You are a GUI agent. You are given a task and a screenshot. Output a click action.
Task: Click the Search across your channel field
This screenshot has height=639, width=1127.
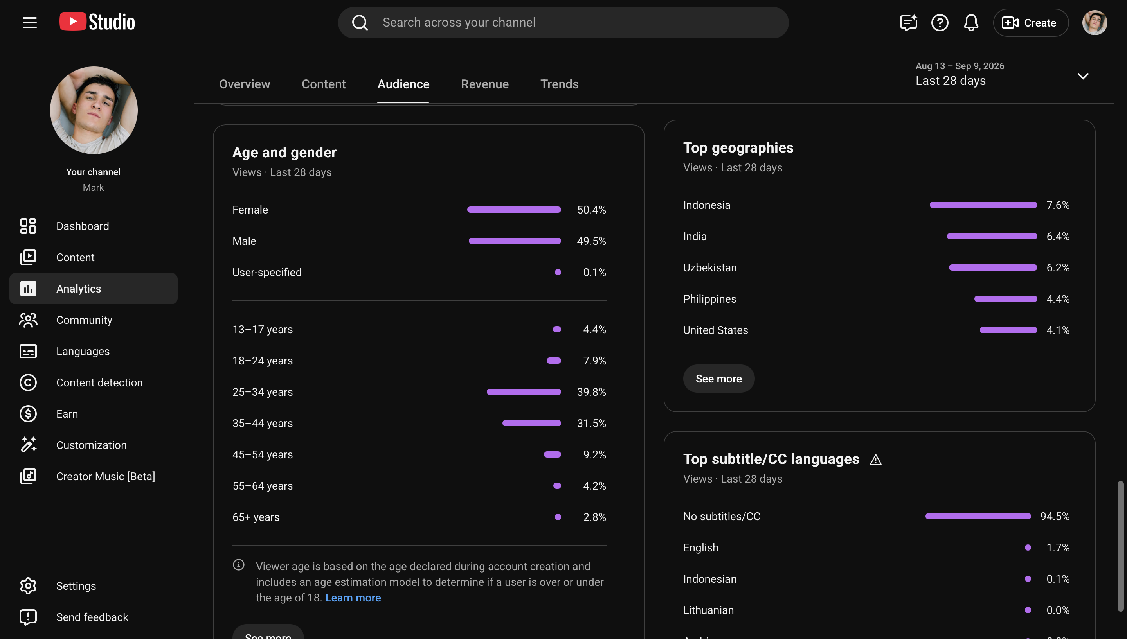pos(563,22)
